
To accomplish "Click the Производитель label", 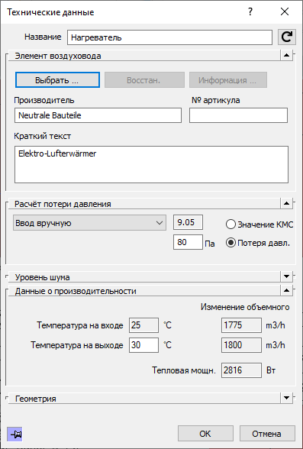I will tap(44, 101).
